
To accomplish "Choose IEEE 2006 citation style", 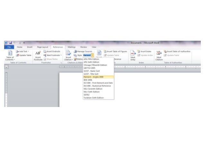I will coord(98,80).
